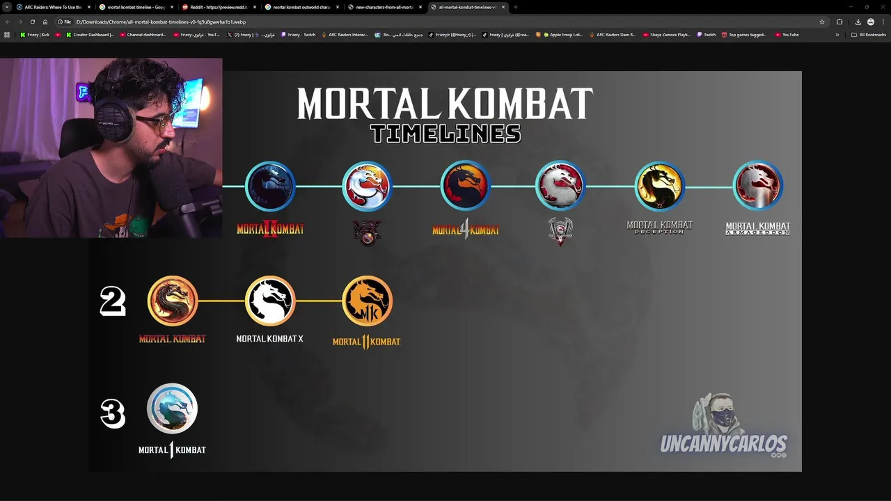Open the ARC Raiders Dam bookmark
The width and height of the screenshot is (891, 501).
coord(613,35)
